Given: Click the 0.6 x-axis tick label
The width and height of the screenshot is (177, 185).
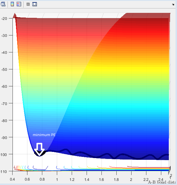Looking at the screenshot, I should click(x=27, y=179).
